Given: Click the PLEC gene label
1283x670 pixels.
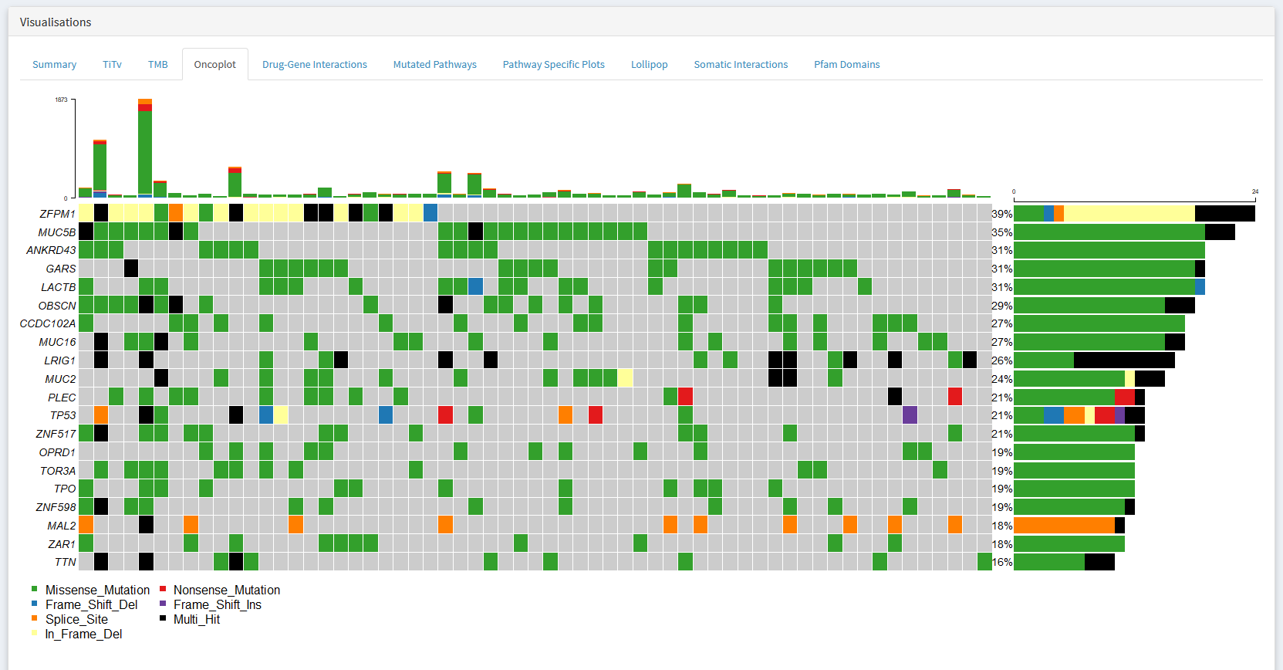Looking at the screenshot, I should pos(62,398).
